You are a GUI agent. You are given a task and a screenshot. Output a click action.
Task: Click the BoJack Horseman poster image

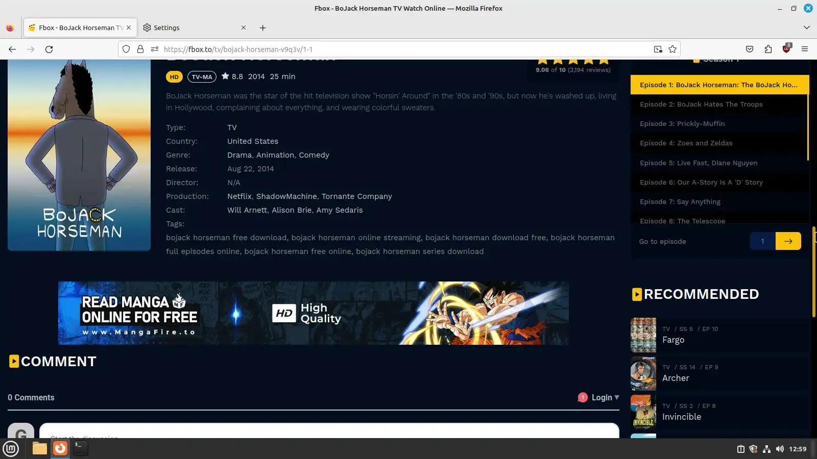[x=79, y=155]
